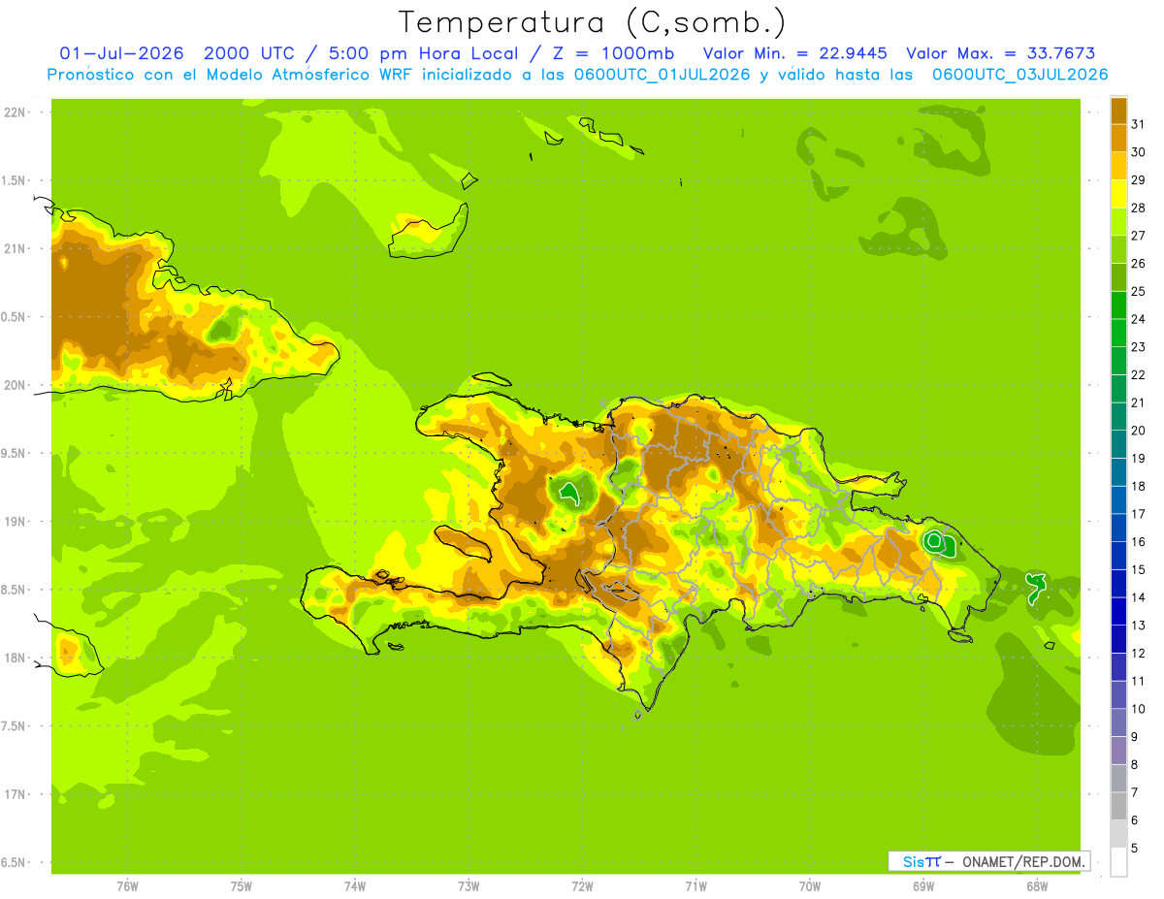Select the blue legend band between 13 and 14
Viewport: 1164px width, 899px height.
[x=1118, y=611]
